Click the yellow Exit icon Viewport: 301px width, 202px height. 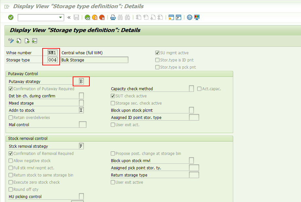point(95,18)
